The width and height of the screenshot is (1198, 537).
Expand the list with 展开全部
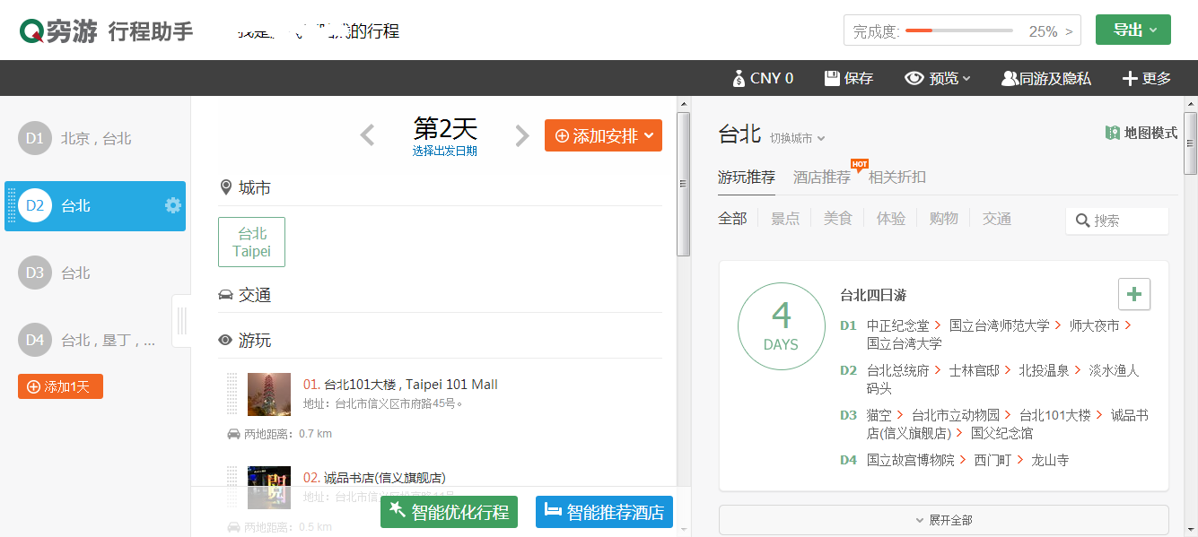(944, 520)
